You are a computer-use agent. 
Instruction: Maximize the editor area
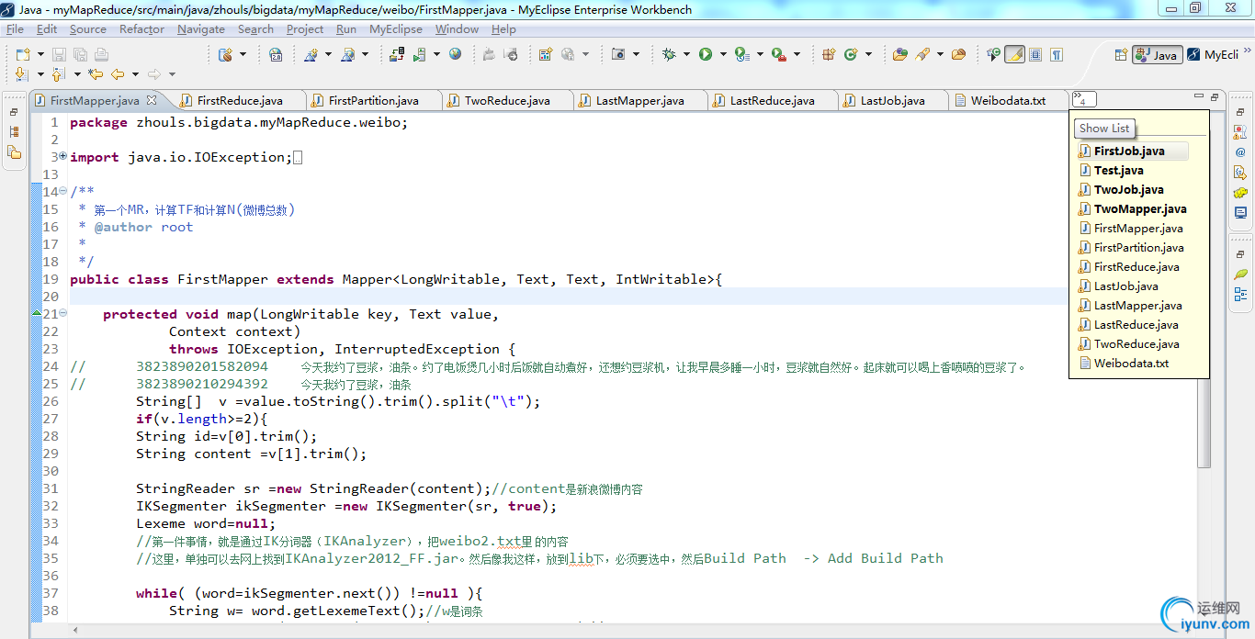tap(1215, 96)
